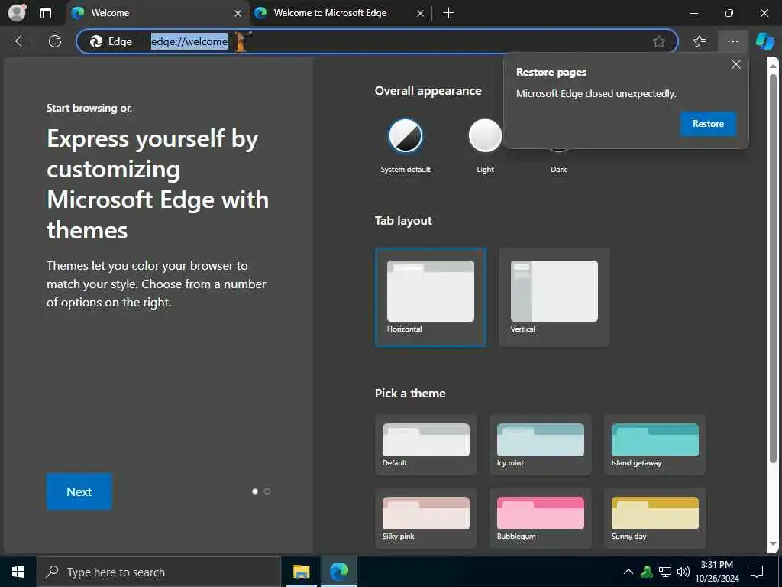The height and width of the screenshot is (587, 782).
Task: Open the clock showing 3:31 PM
Action: tap(717, 572)
